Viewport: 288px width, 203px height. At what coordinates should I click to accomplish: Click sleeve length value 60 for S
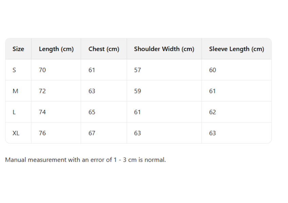pos(212,70)
